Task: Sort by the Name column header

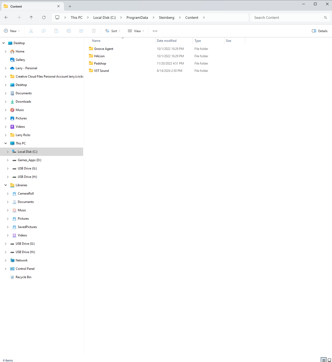Action: click(x=122, y=41)
